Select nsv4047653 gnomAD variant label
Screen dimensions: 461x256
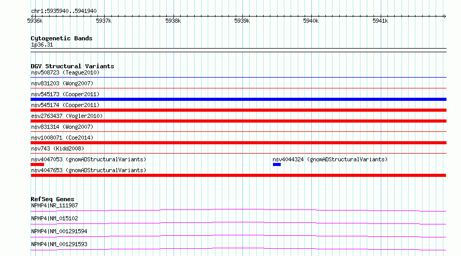tap(89, 170)
